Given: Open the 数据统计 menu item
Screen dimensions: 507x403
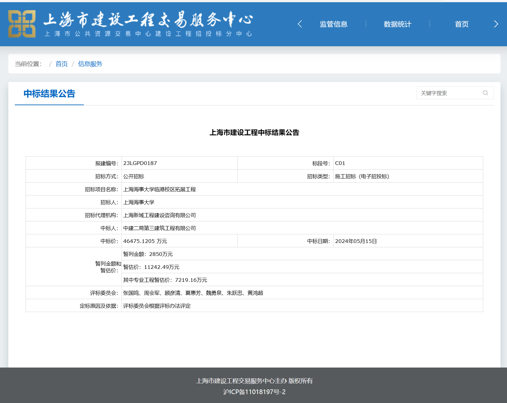Looking at the screenshot, I should pyautogui.click(x=397, y=24).
